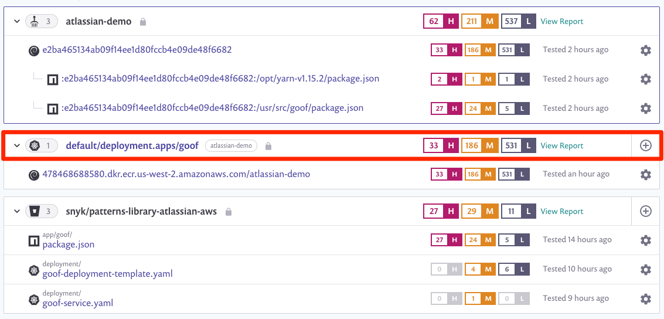Image resolution: width=664 pixels, height=319 pixels.
Task: View Report for default/deployment.apps/goof
Action: coord(561,146)
